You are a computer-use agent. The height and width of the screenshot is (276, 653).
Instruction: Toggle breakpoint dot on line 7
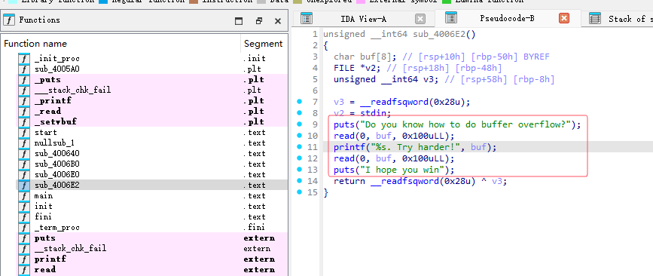pos(299,101)
